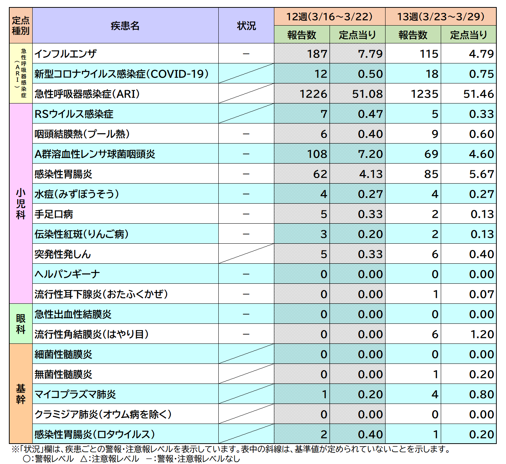Click the 眼科 category cell
The height and width of the screenshot is (464, 506).
21,323
